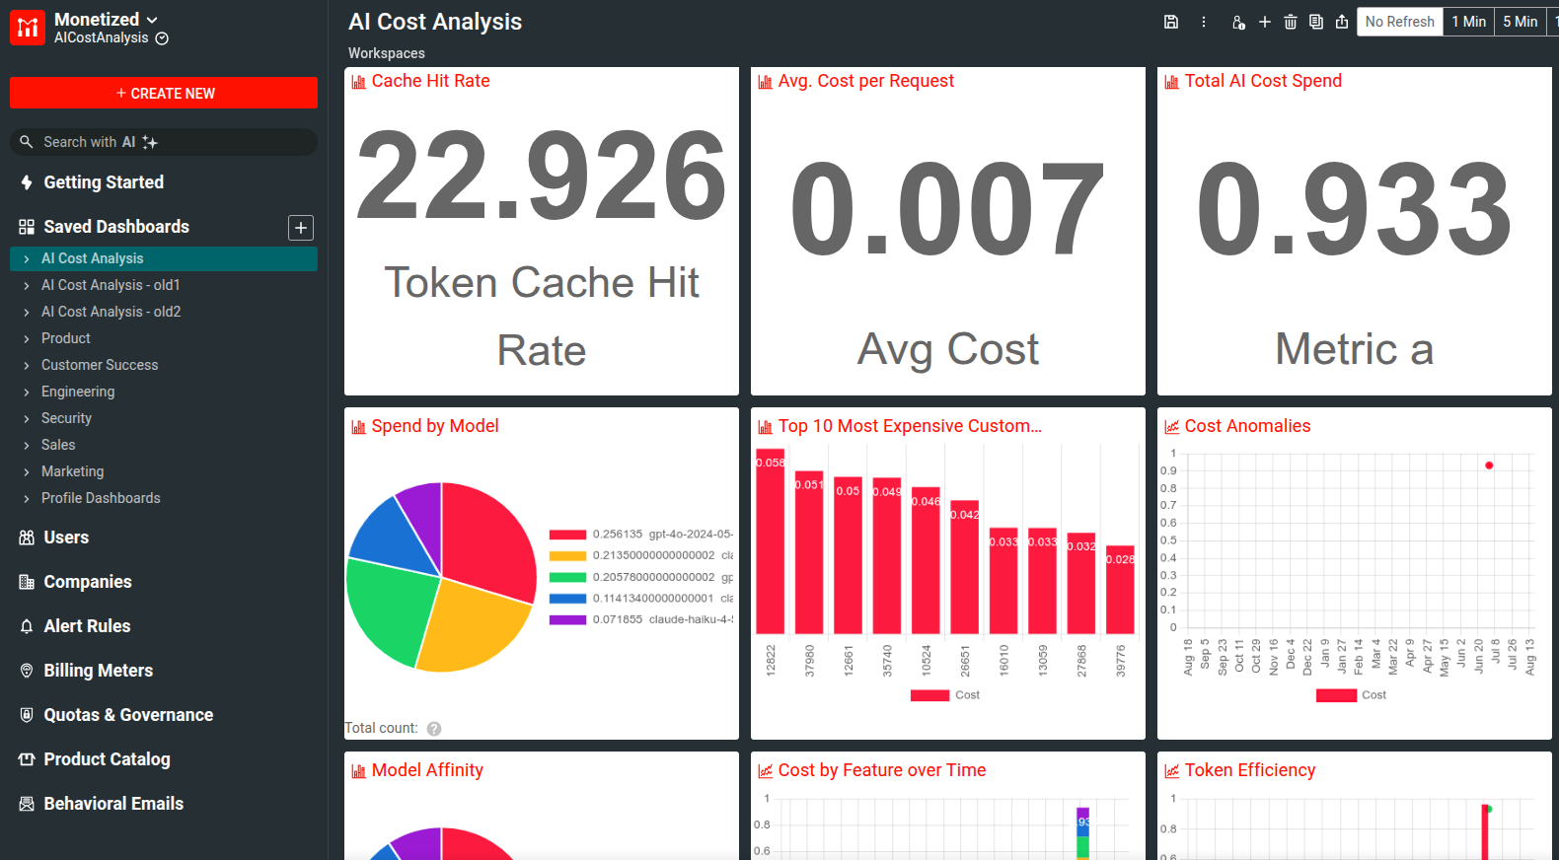Toggle Cost legend in Cost Anomalies chart
The height and width of the screenshot is (860, 1559).
coord(1352,695)
